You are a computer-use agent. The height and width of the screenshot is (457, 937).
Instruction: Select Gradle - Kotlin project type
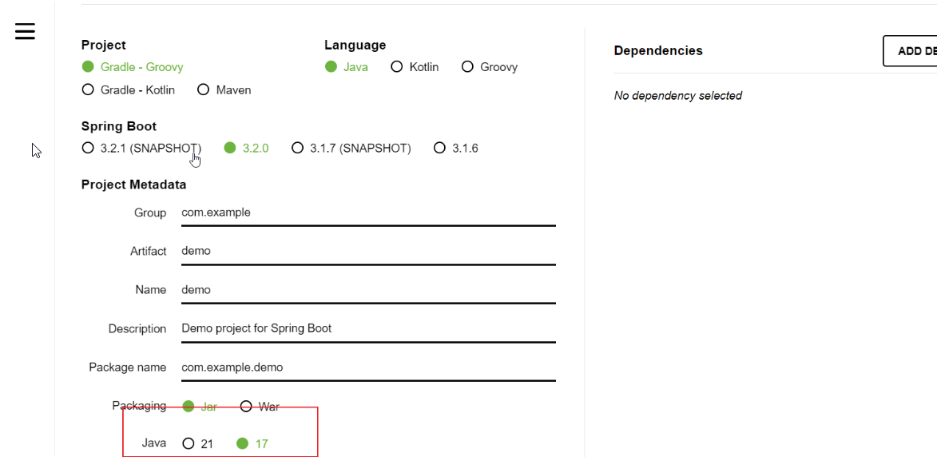point(129,90)
